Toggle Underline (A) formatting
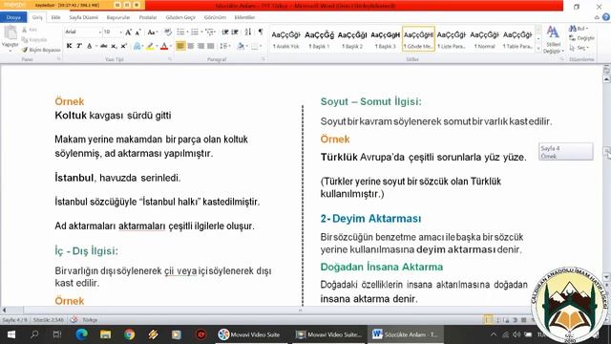Image resolution: width=611 pixels, height=344 pixels. click(89, 46)
